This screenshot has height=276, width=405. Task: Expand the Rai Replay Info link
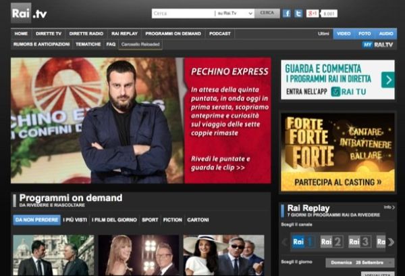coord(389,207)
